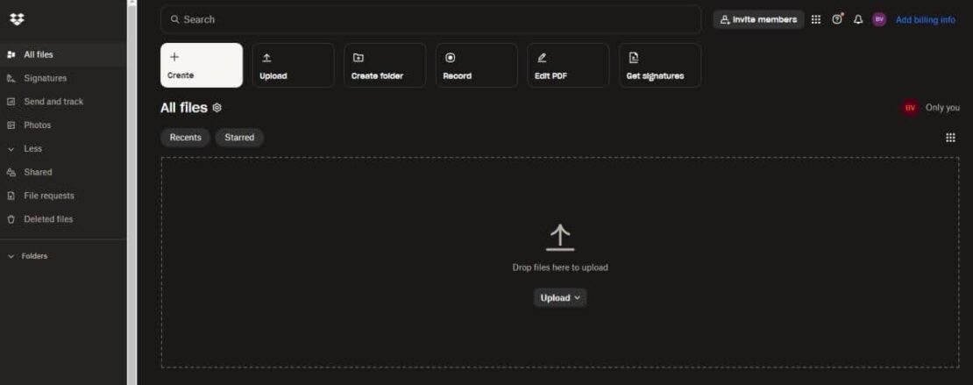Click the sidebar vertical scrollbar
The height and width of the screenshot is (385, 973).
[131, 193]
